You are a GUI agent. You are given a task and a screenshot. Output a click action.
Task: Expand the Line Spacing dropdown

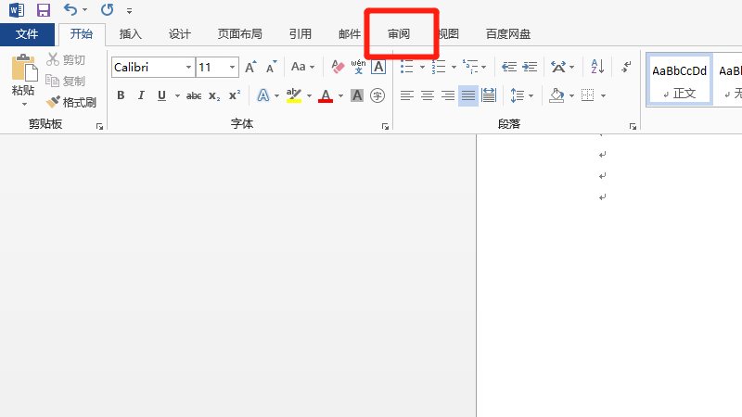(532, 95)
